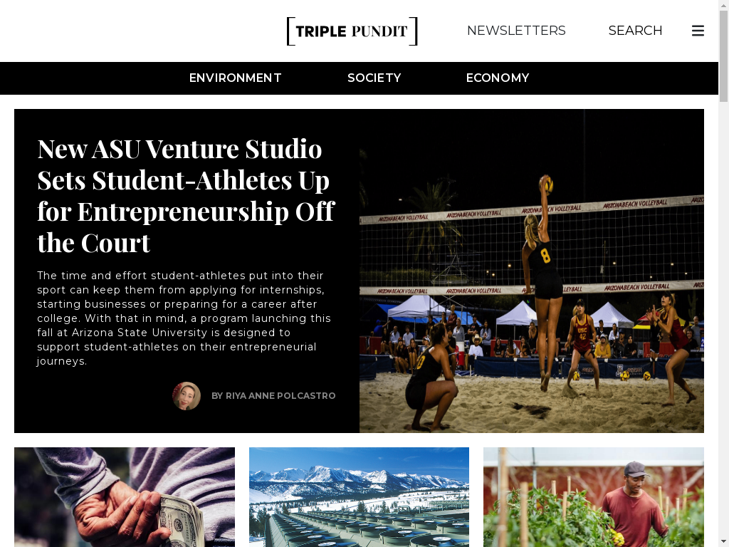Open the beach volleyball featured image
This screenshot has width=729, height=547.
tap(531, 271)
